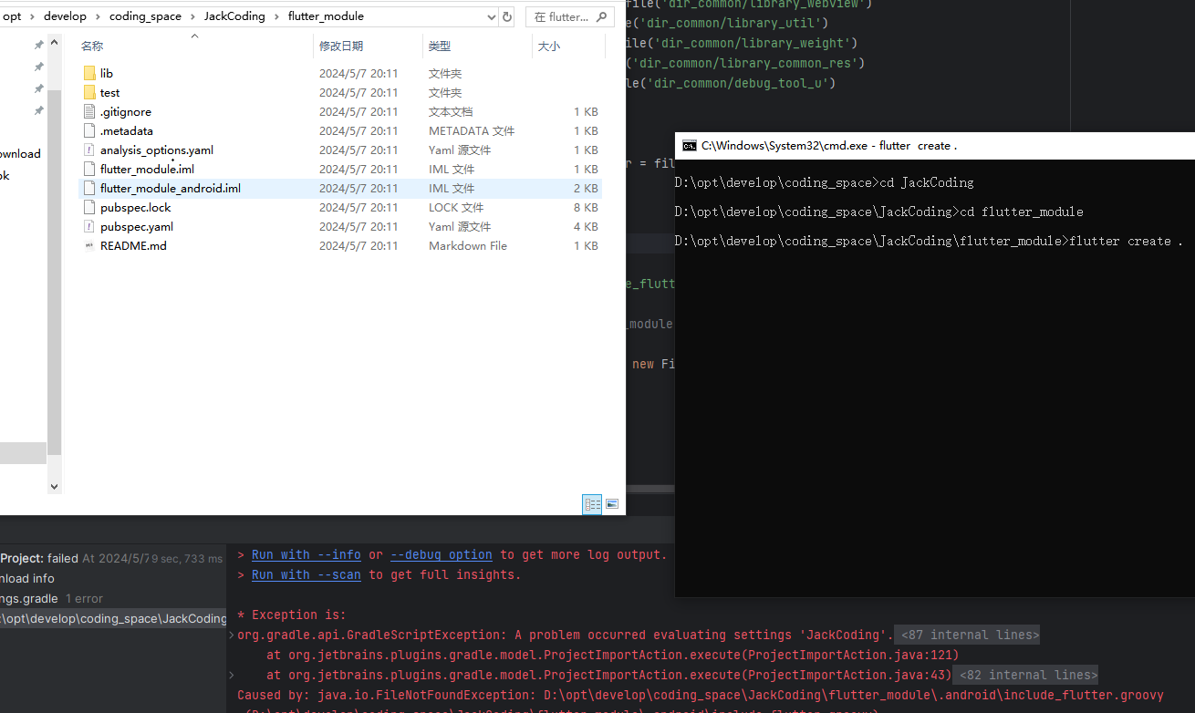Click flutter_module in the address bar
The width and height of the screenshot is (1195, 713).
[326, 16]
